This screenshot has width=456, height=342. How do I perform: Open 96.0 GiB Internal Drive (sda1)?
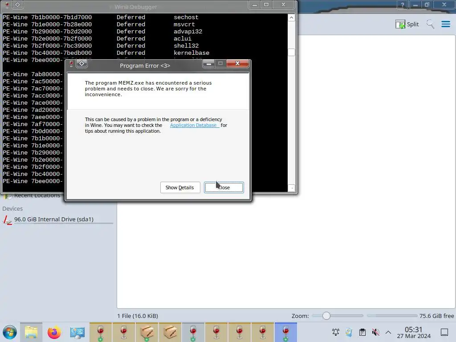pos(57,220)
